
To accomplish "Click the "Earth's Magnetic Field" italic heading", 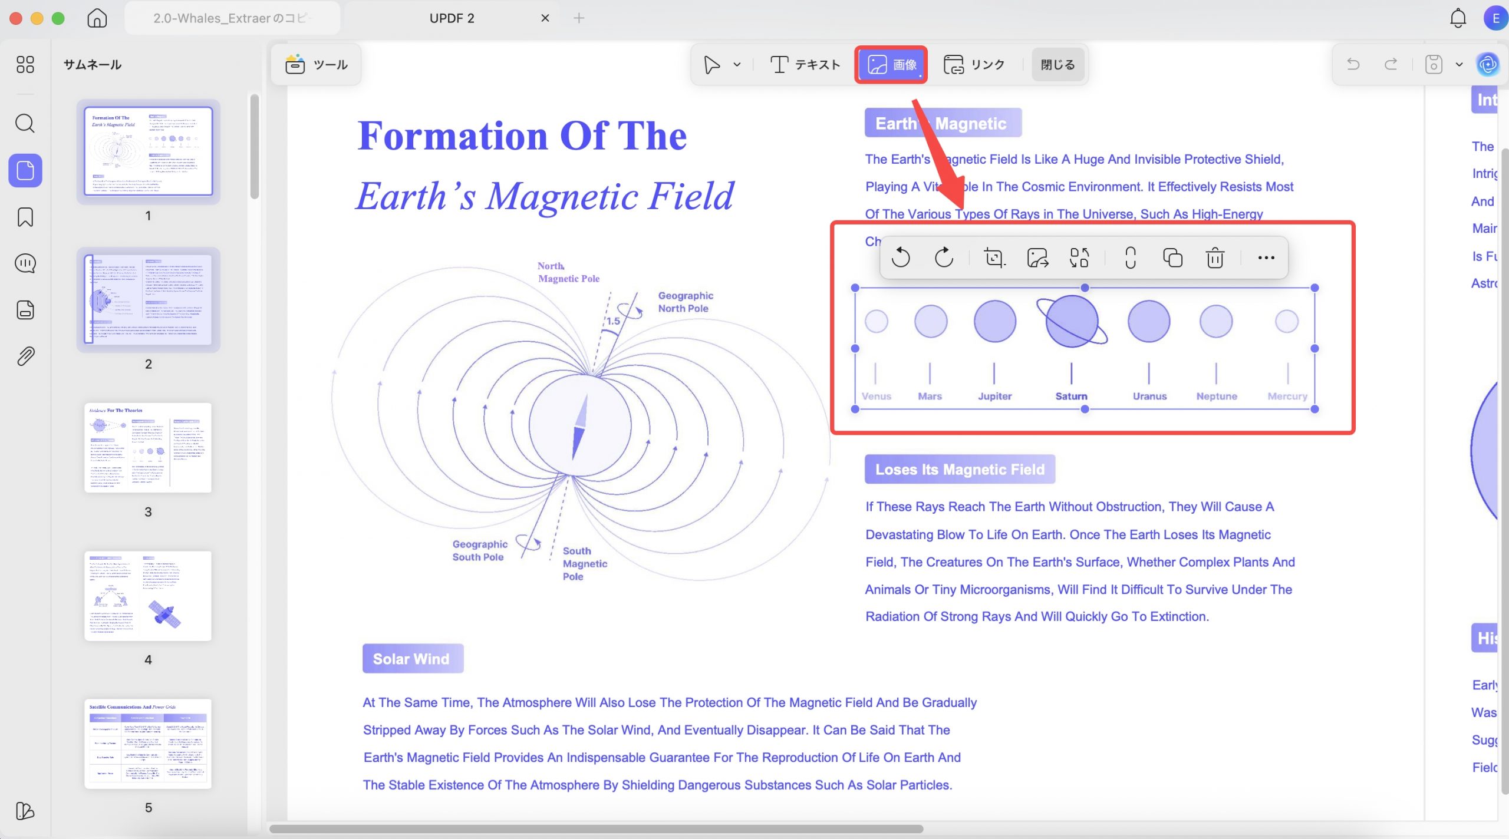I will pyautogui.click(x=545, y=196).
